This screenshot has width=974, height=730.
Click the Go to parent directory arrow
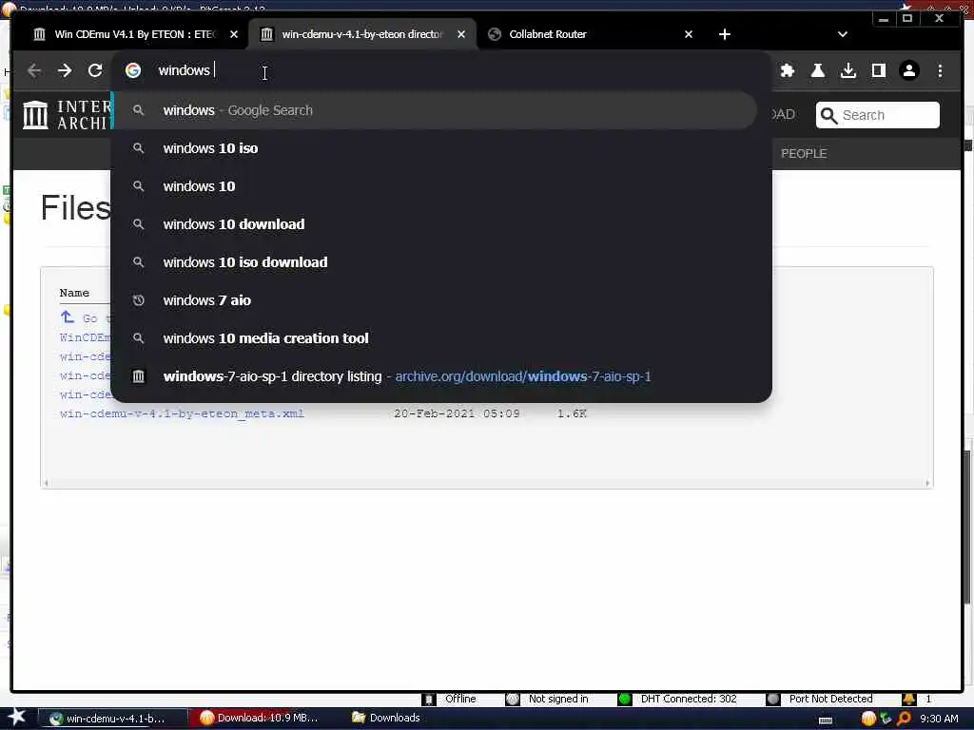[x=68, y=317]
